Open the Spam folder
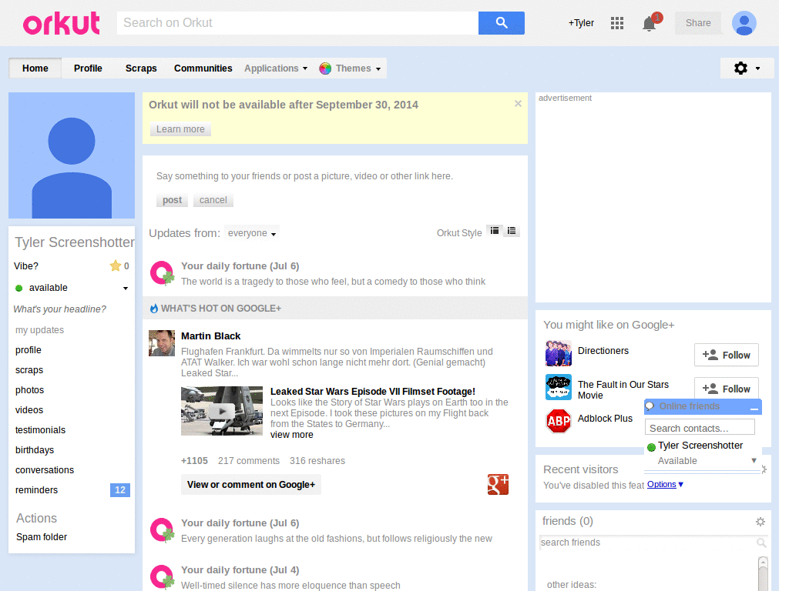The image size is (789, 591). click(42, 537)
